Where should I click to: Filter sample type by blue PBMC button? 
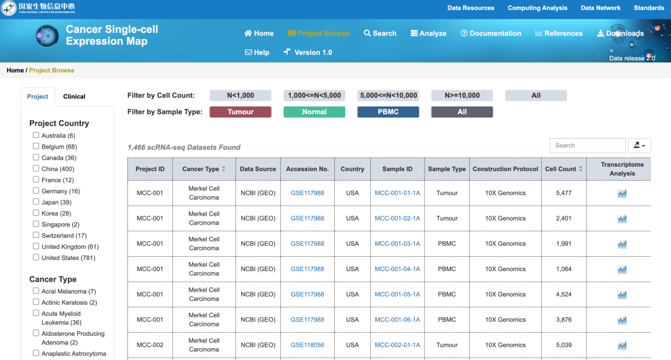pos(388,112)
